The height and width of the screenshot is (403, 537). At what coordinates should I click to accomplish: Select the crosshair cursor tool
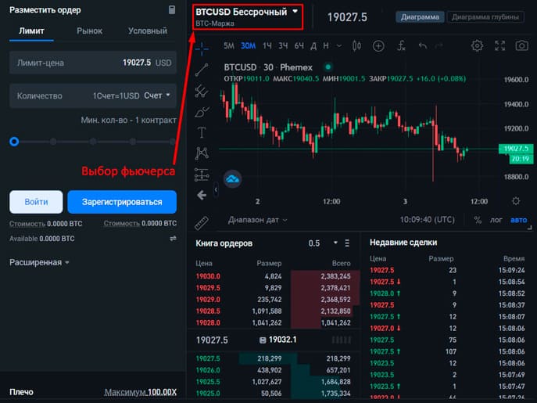(202, 49)
